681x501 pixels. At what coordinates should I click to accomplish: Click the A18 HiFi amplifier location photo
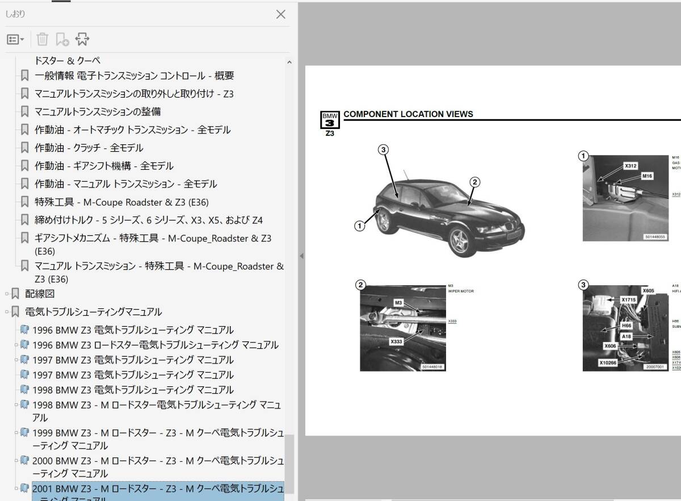[x=625, y=328]
